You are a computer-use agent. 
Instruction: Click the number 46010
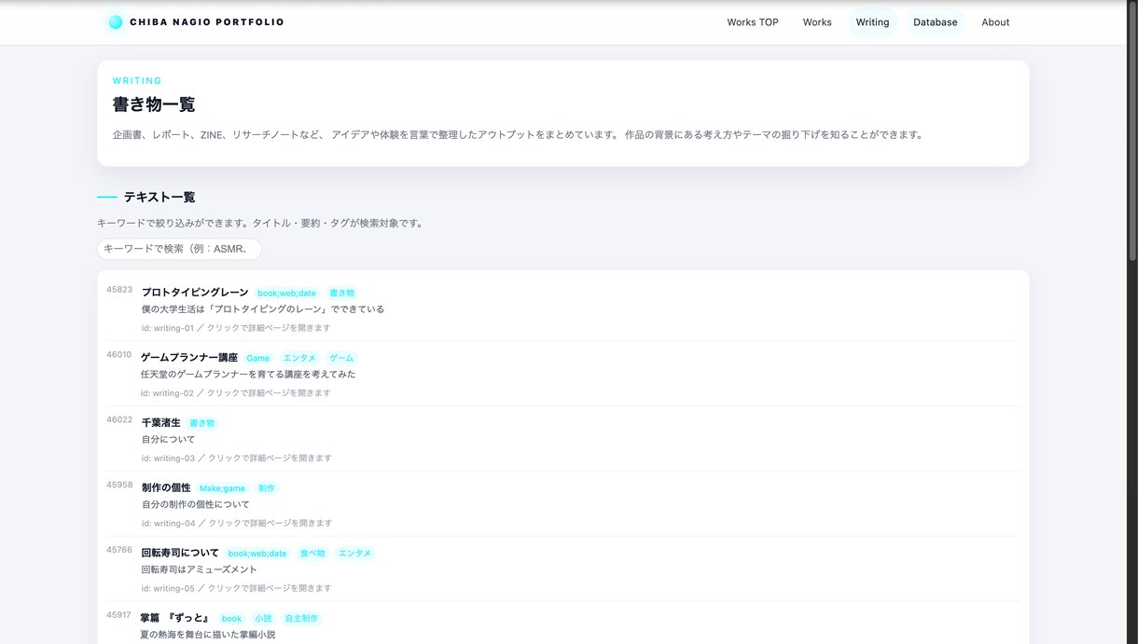pyautogui.click(x=119, y=355)
